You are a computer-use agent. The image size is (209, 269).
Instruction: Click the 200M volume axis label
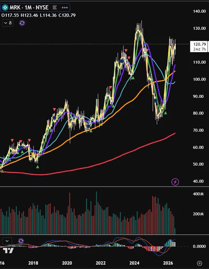(198, 214)
